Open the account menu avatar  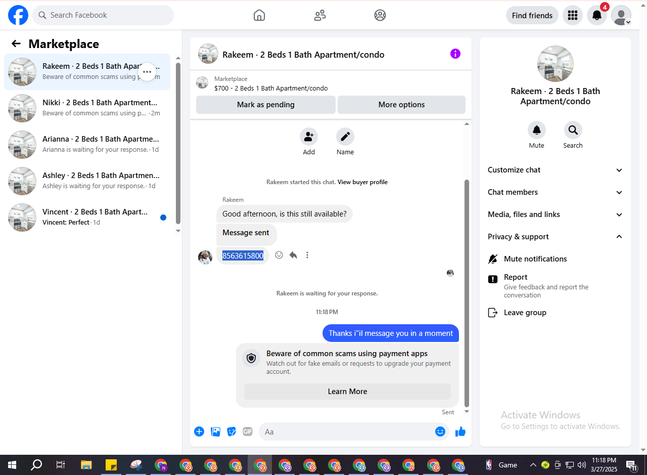(x=621, y=15)
